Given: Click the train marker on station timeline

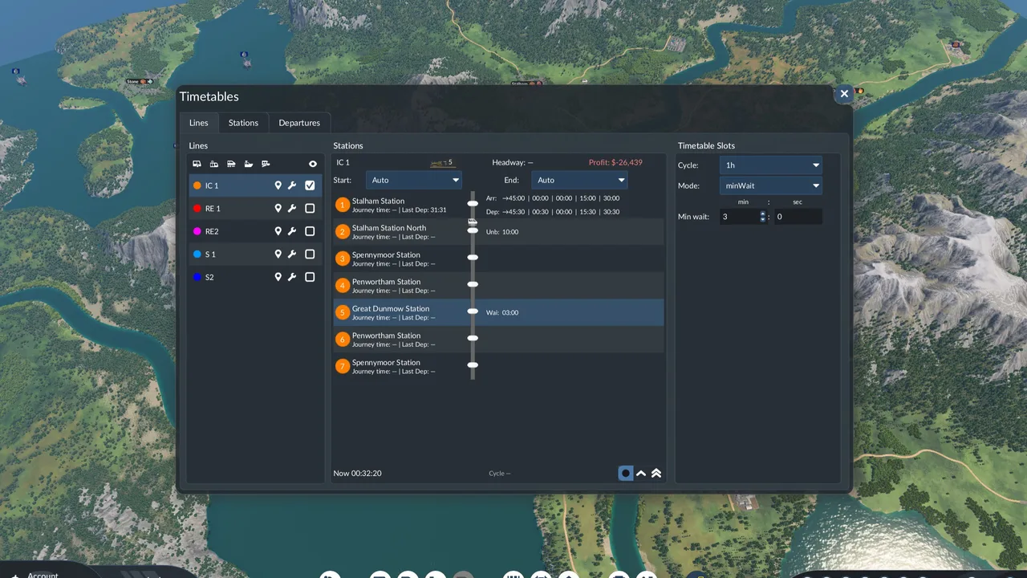Looking at the screenshot, I should tap(473, 222).
